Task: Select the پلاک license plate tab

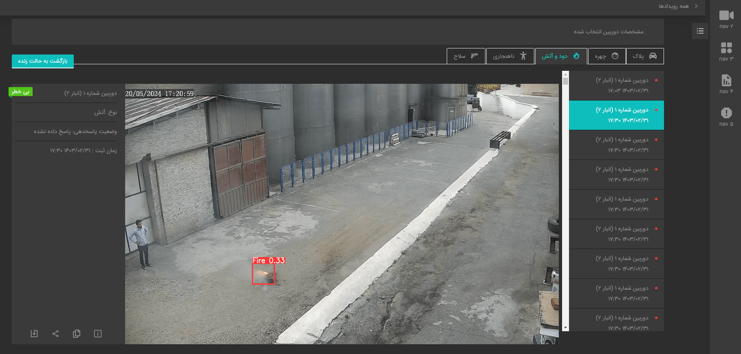Action: (645, 56)
